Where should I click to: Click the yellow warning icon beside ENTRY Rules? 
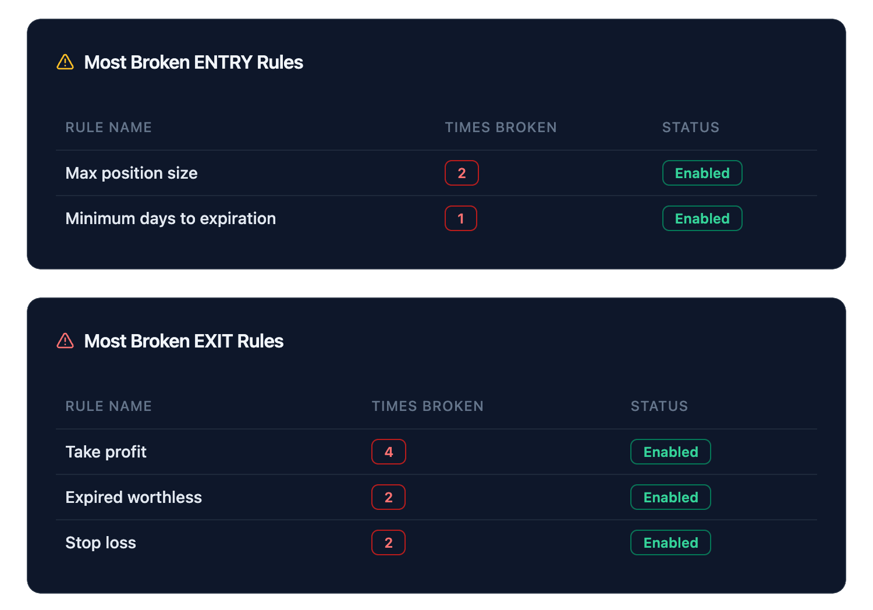coord(65,62)
